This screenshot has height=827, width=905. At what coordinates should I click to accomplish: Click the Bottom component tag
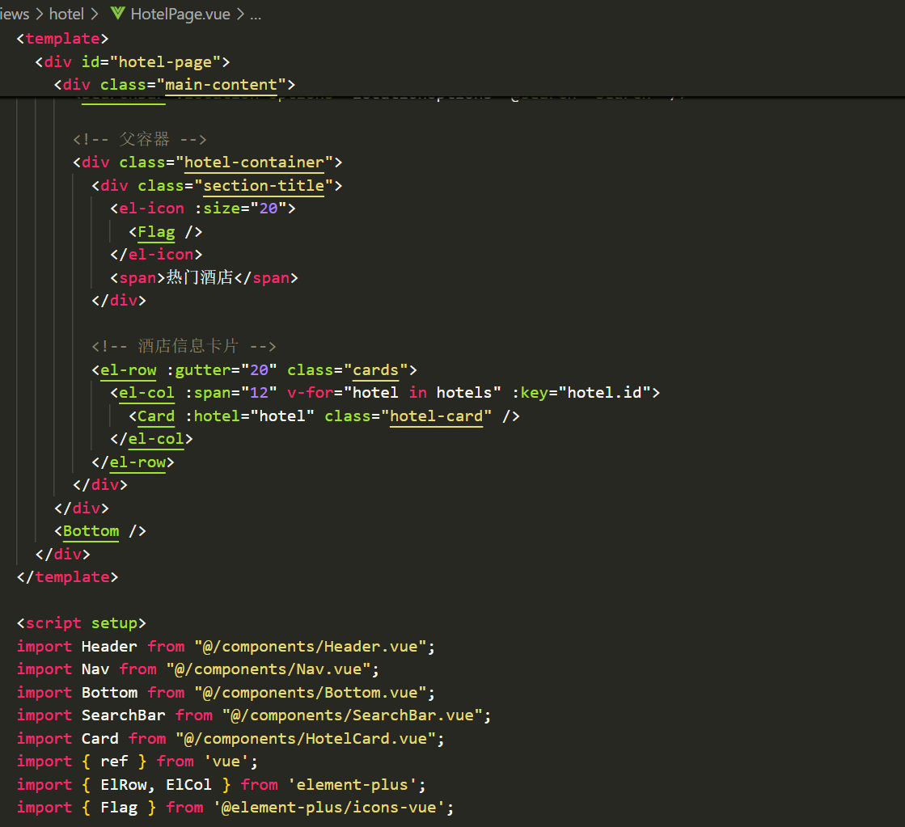click(x=91, y=531)
